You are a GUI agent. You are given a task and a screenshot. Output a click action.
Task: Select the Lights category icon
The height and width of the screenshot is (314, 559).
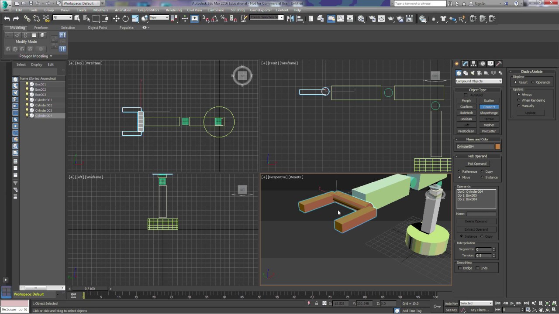coord(473,73)
